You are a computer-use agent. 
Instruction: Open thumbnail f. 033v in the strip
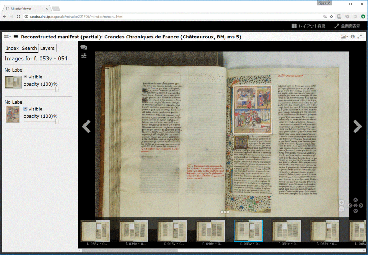pyautogui.click(x=95, y=231)
